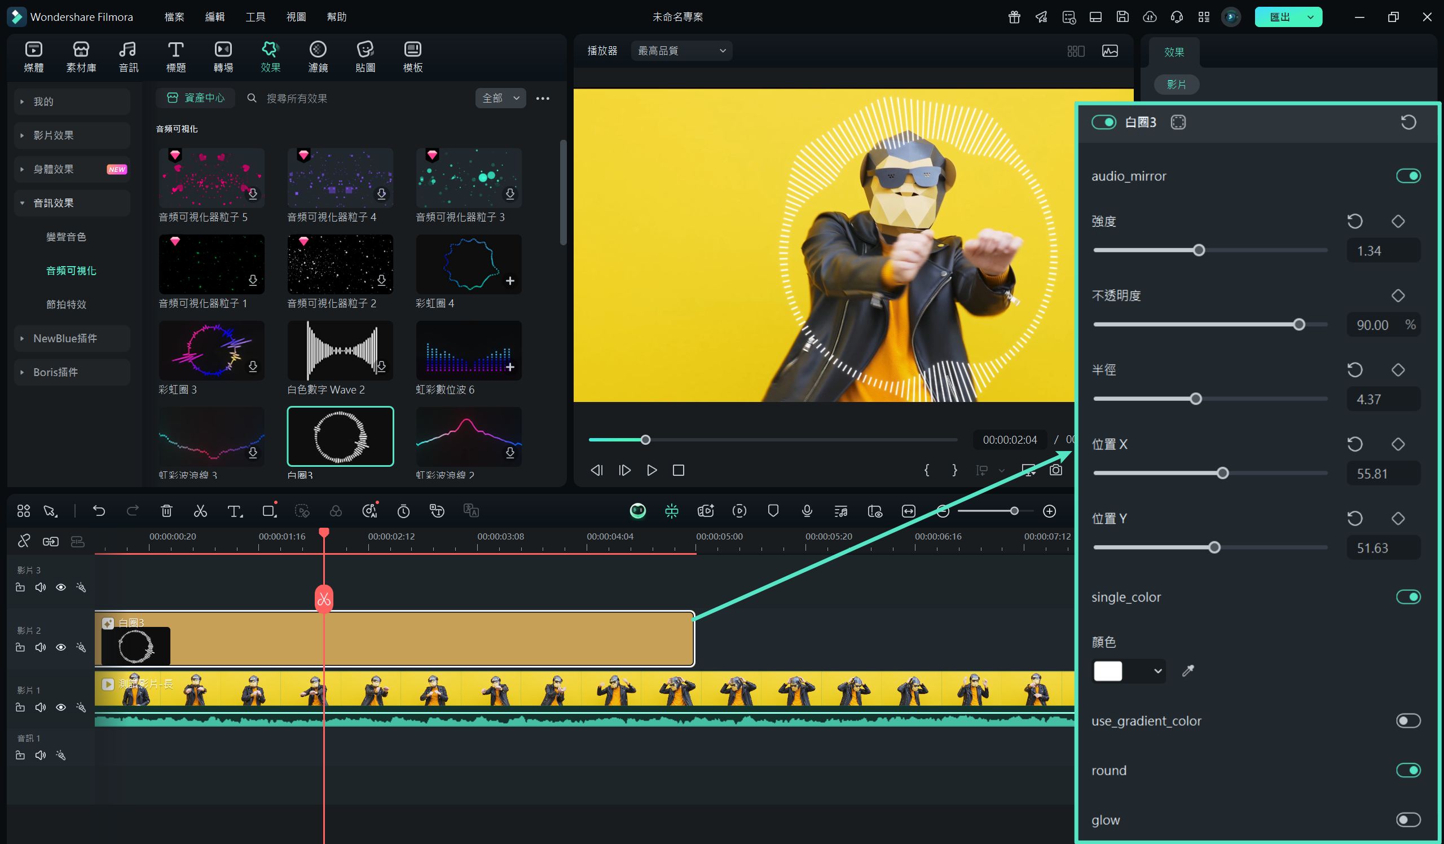This screenshot has height=844, width=1444.
Task: Open the 素材庫 stock library tab
Action: point(81,57)
